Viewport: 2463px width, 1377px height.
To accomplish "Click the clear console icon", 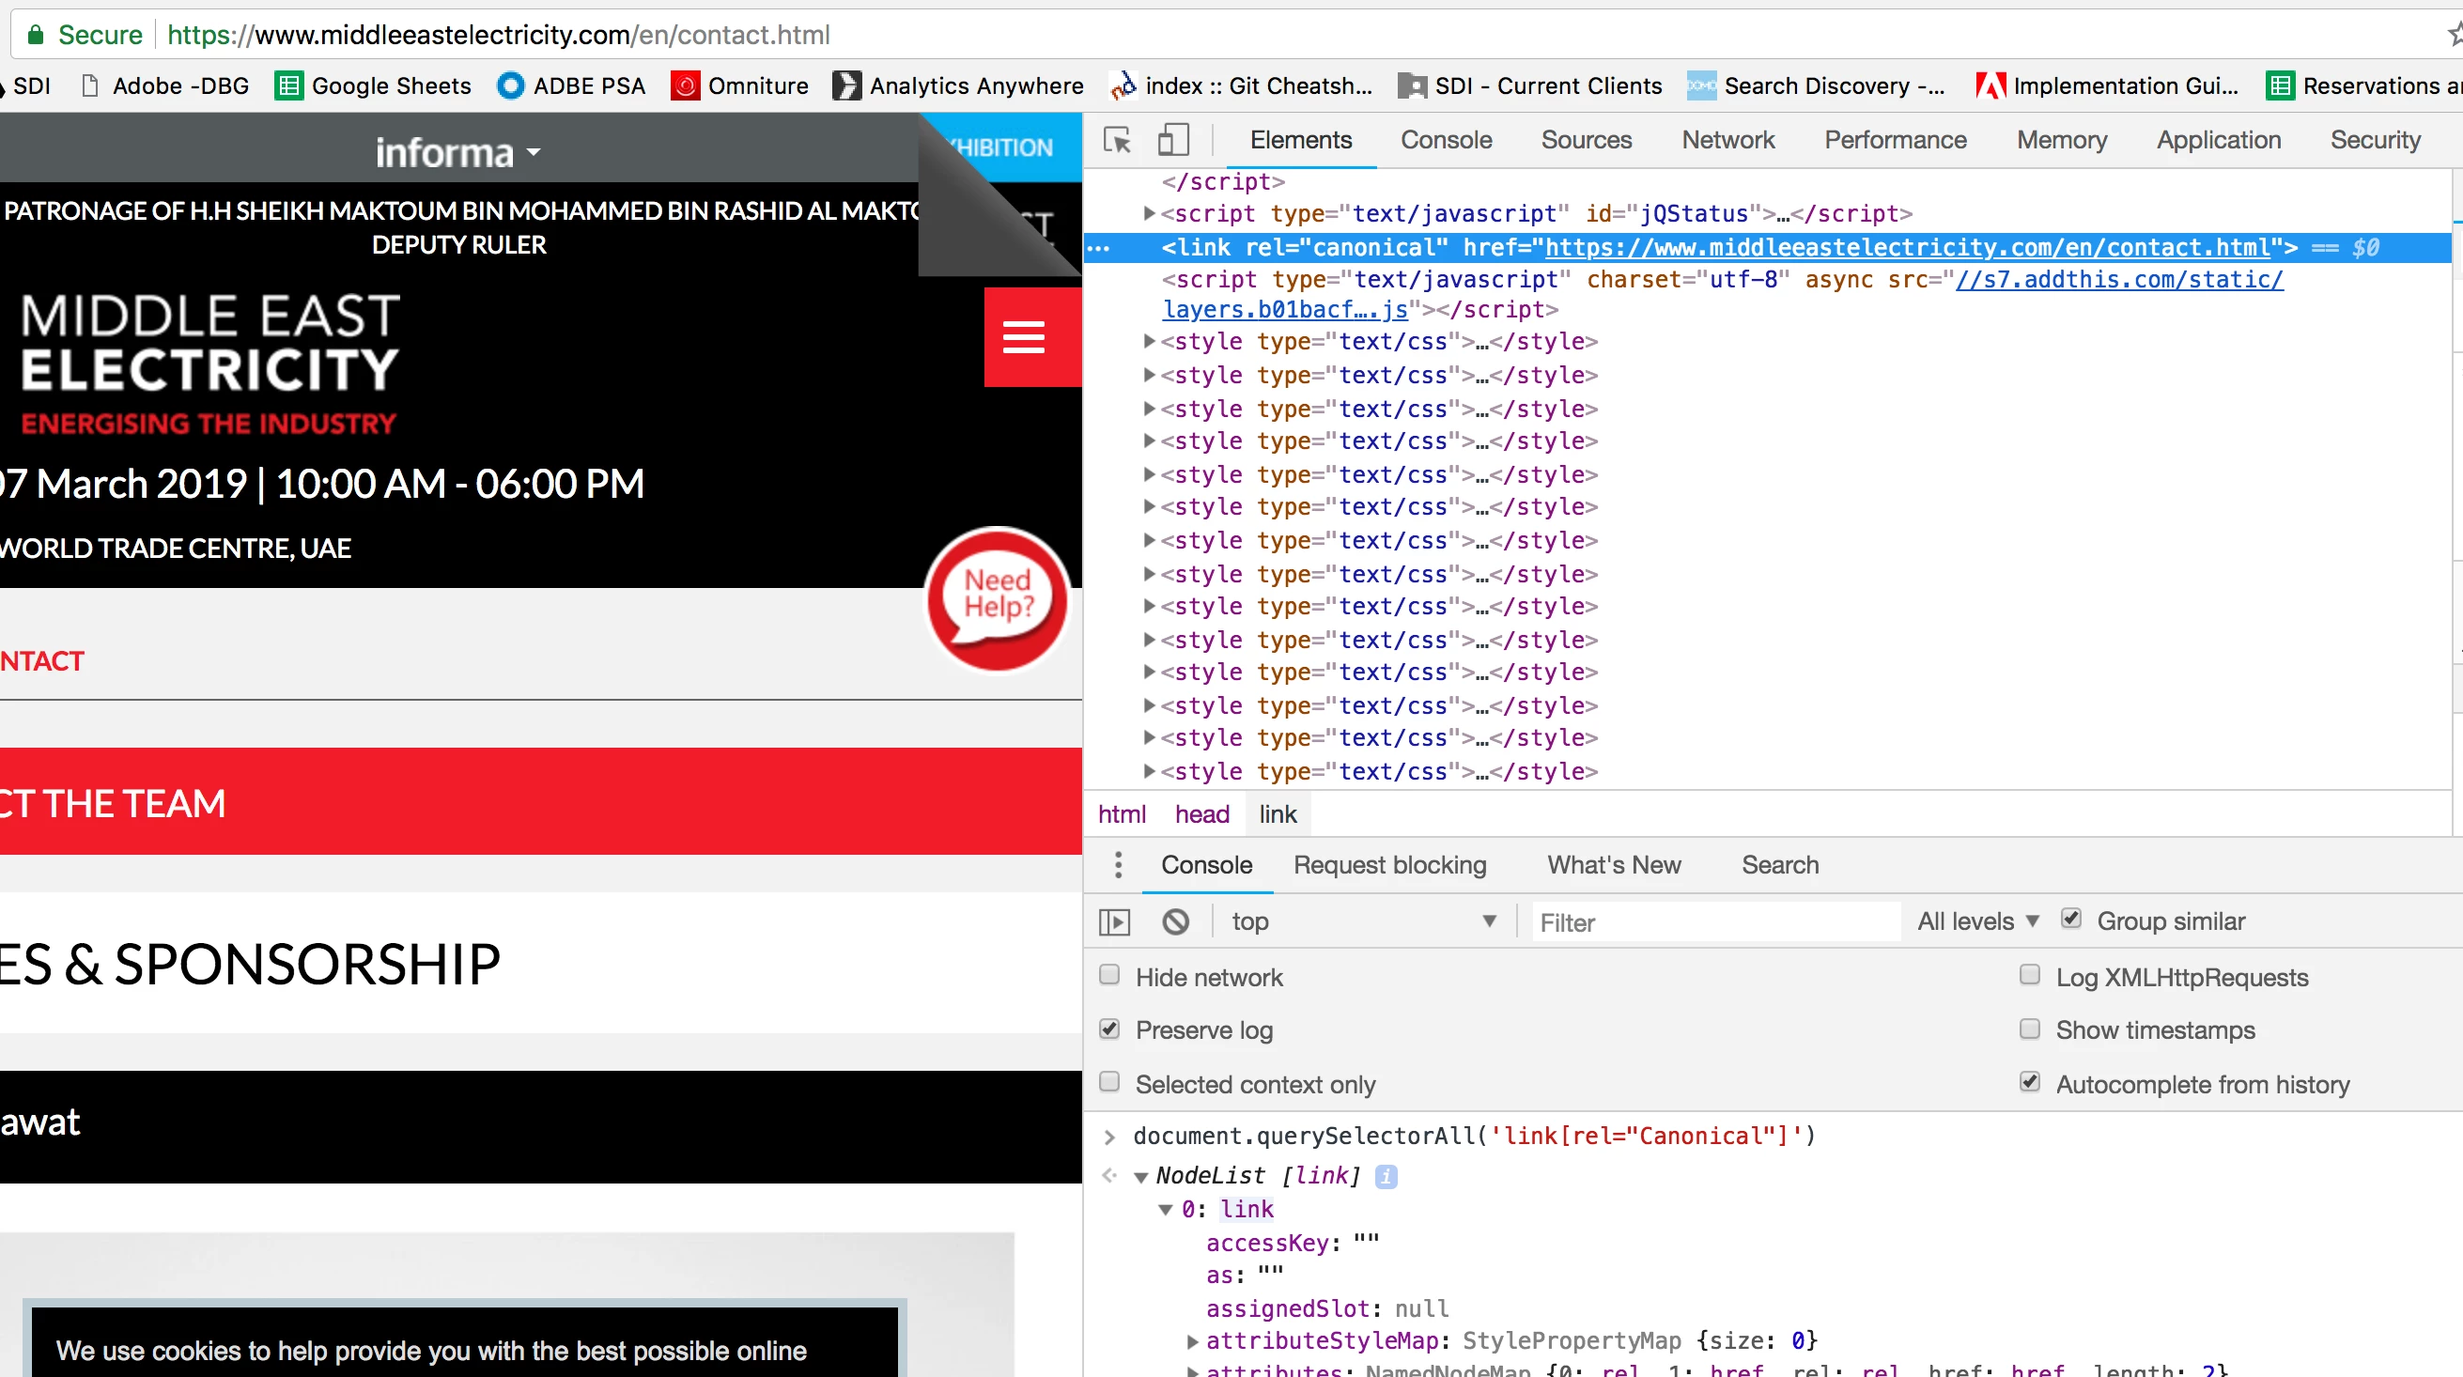I will click(1175, 921).
